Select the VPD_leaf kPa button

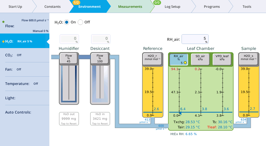(222, 59)
